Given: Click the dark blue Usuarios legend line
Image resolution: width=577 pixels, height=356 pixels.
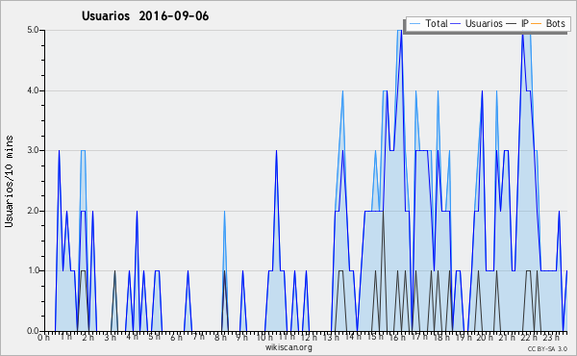Looking at the screenshot, I should [456, 24].
